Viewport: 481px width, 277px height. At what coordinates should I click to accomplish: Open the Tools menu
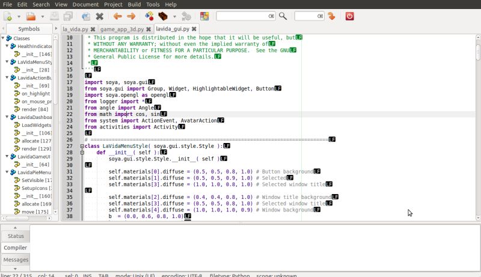coord(153,4)
